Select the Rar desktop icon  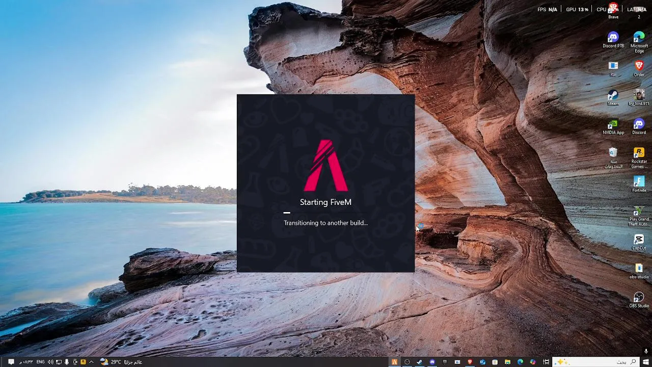tap(613, 68)
